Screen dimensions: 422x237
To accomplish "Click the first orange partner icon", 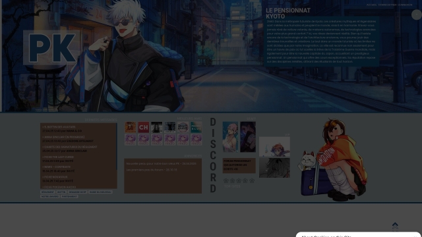I will pos(131,127).
